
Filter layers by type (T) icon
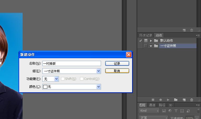click(176, 111)
